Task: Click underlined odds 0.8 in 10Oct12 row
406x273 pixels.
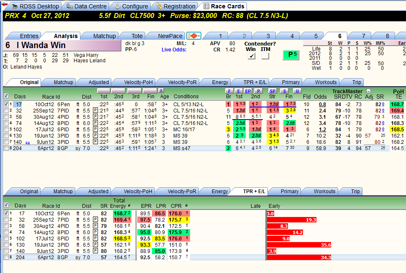Action: pos(322,105)
